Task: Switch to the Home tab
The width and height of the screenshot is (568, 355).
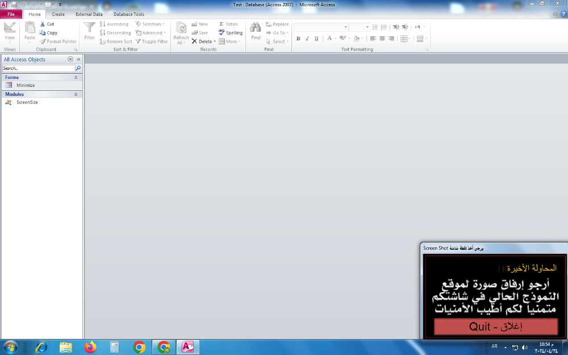Action: (35, 14)
